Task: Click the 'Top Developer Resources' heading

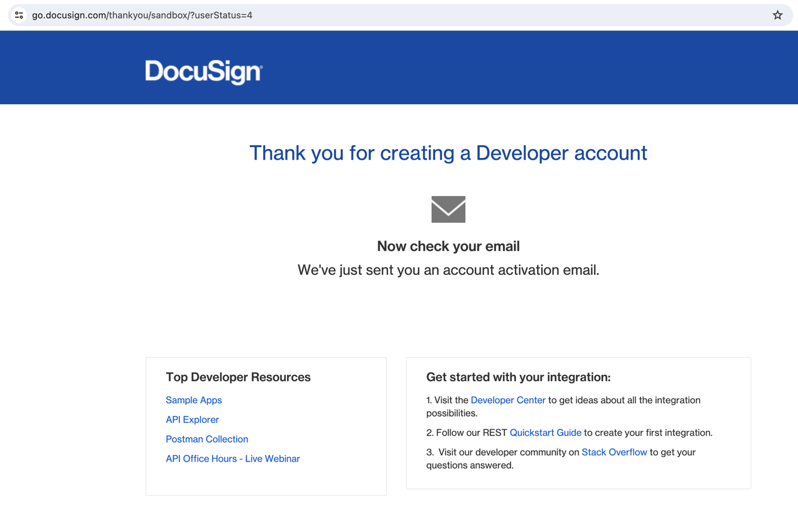Action: pyautogui.click(x=238, y=377)
